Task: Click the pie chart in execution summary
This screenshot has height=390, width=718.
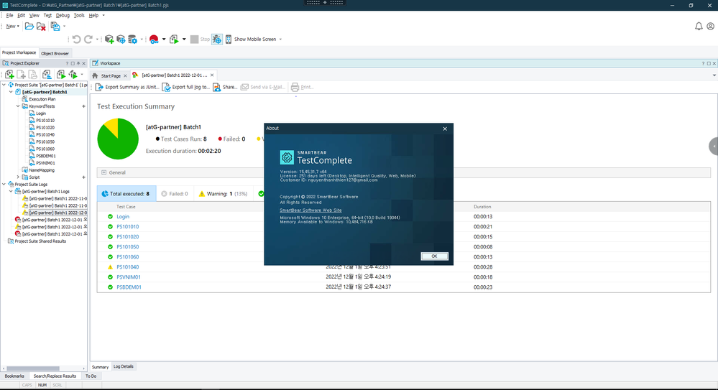Action: pyautogui.click(x=118, y=139)
